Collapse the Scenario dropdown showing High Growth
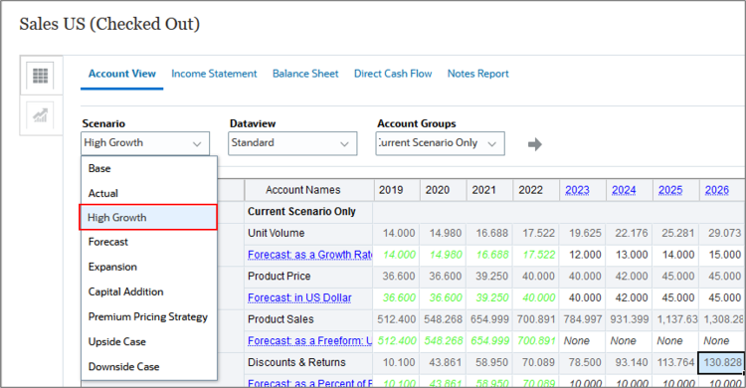Viewport: 746px width, 388px height. [145, 143]
